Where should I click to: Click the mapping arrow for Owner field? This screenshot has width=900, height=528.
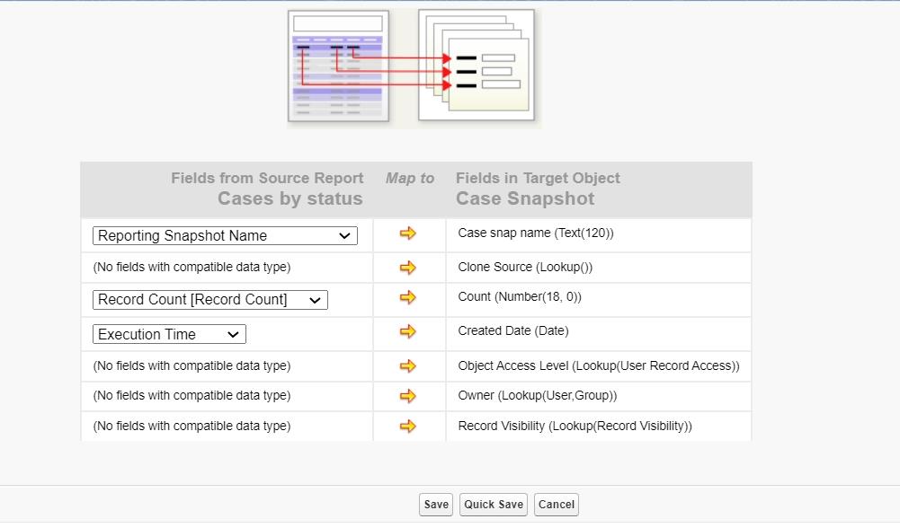[408, 396]
